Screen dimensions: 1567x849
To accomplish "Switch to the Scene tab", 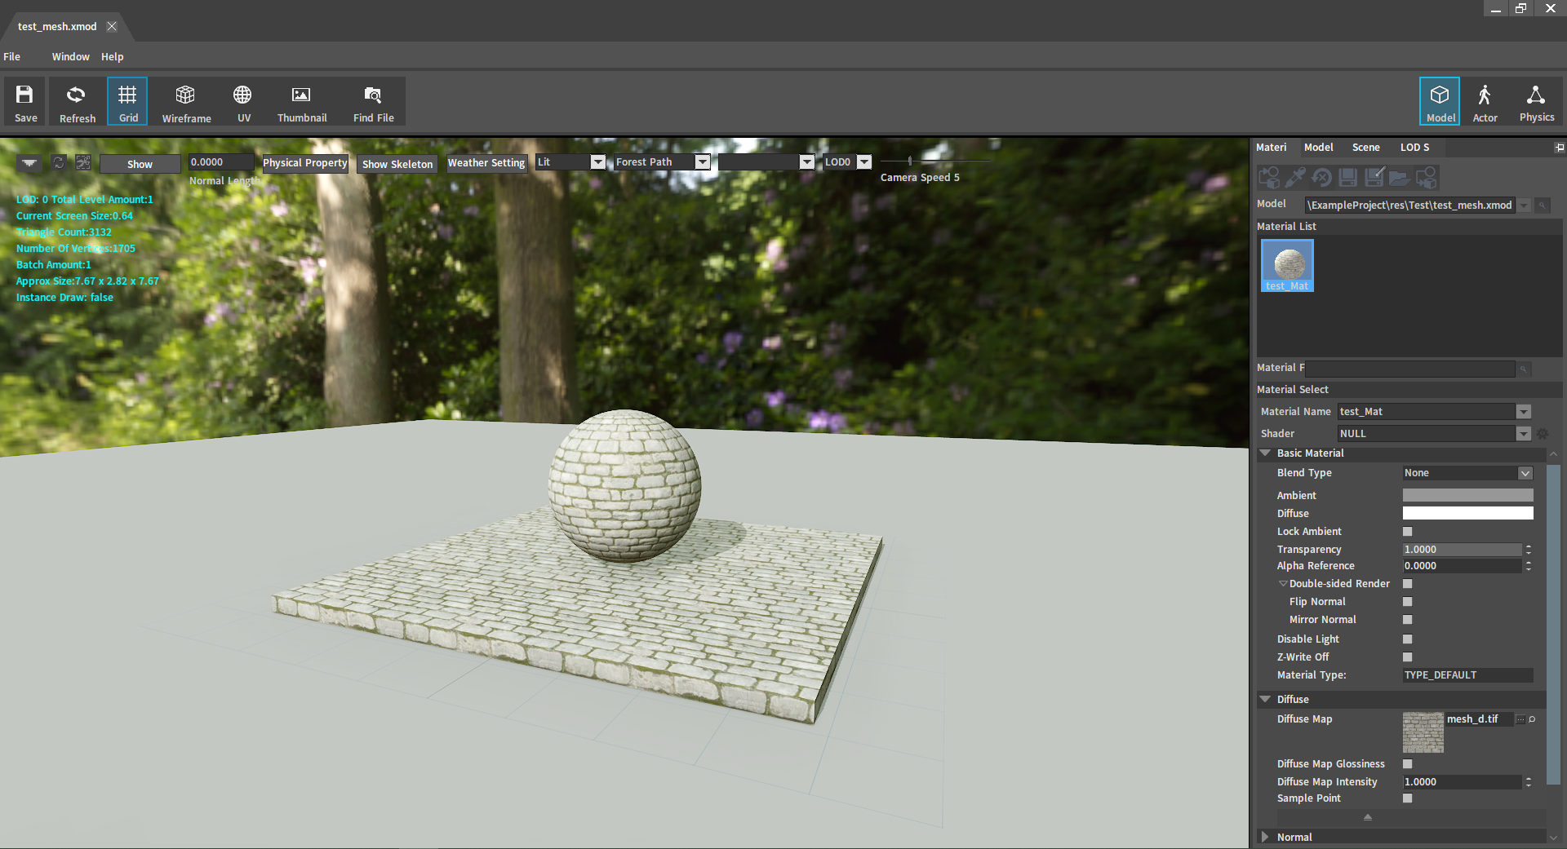I will pyautogui.click(x=1365, y=148).
